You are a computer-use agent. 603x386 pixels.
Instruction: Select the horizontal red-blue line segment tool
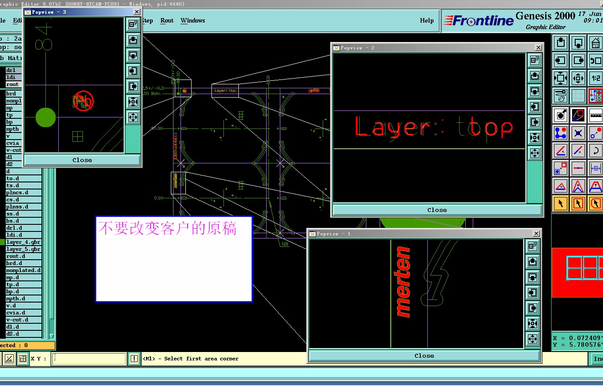[x=578, y=168]
